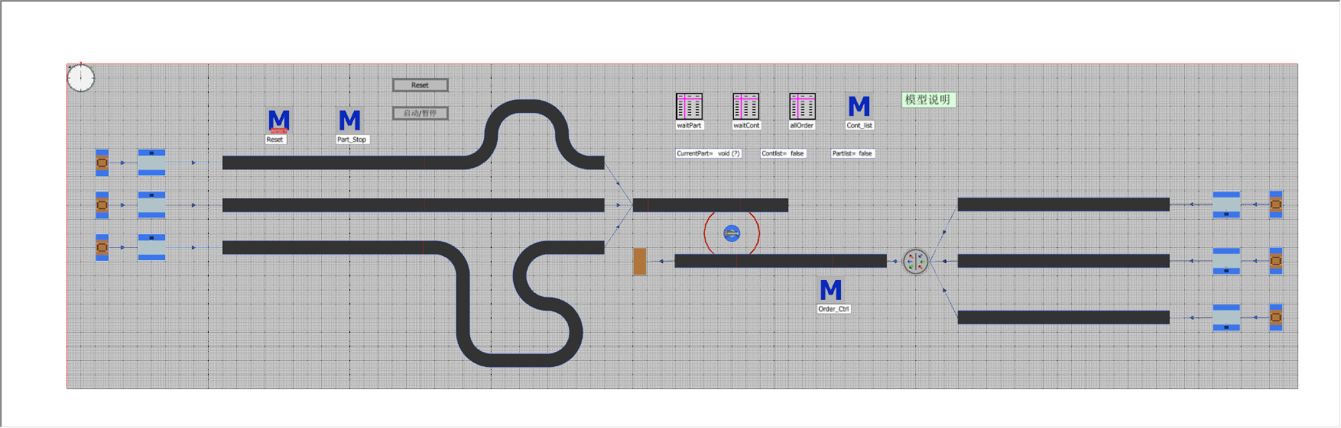Open the EventController clock icon
Image resolution: width=1341 pixels, height=428 pixels.
80,77
